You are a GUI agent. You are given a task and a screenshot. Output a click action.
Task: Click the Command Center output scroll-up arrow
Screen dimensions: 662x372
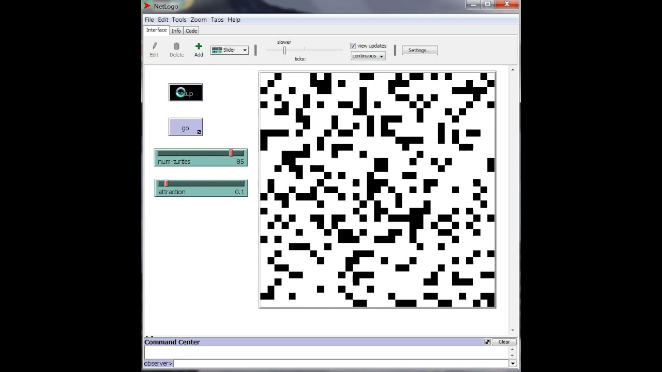513,349
